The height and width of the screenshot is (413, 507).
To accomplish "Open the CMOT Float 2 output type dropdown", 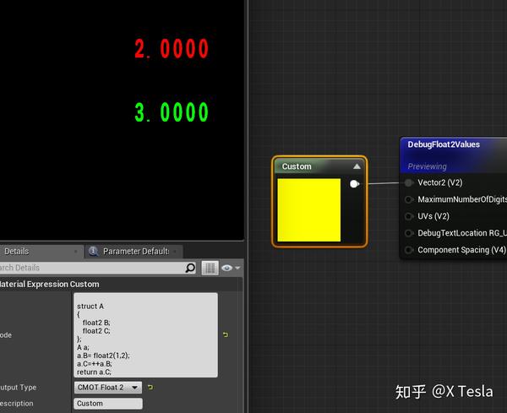I will (x=107, y=387).
